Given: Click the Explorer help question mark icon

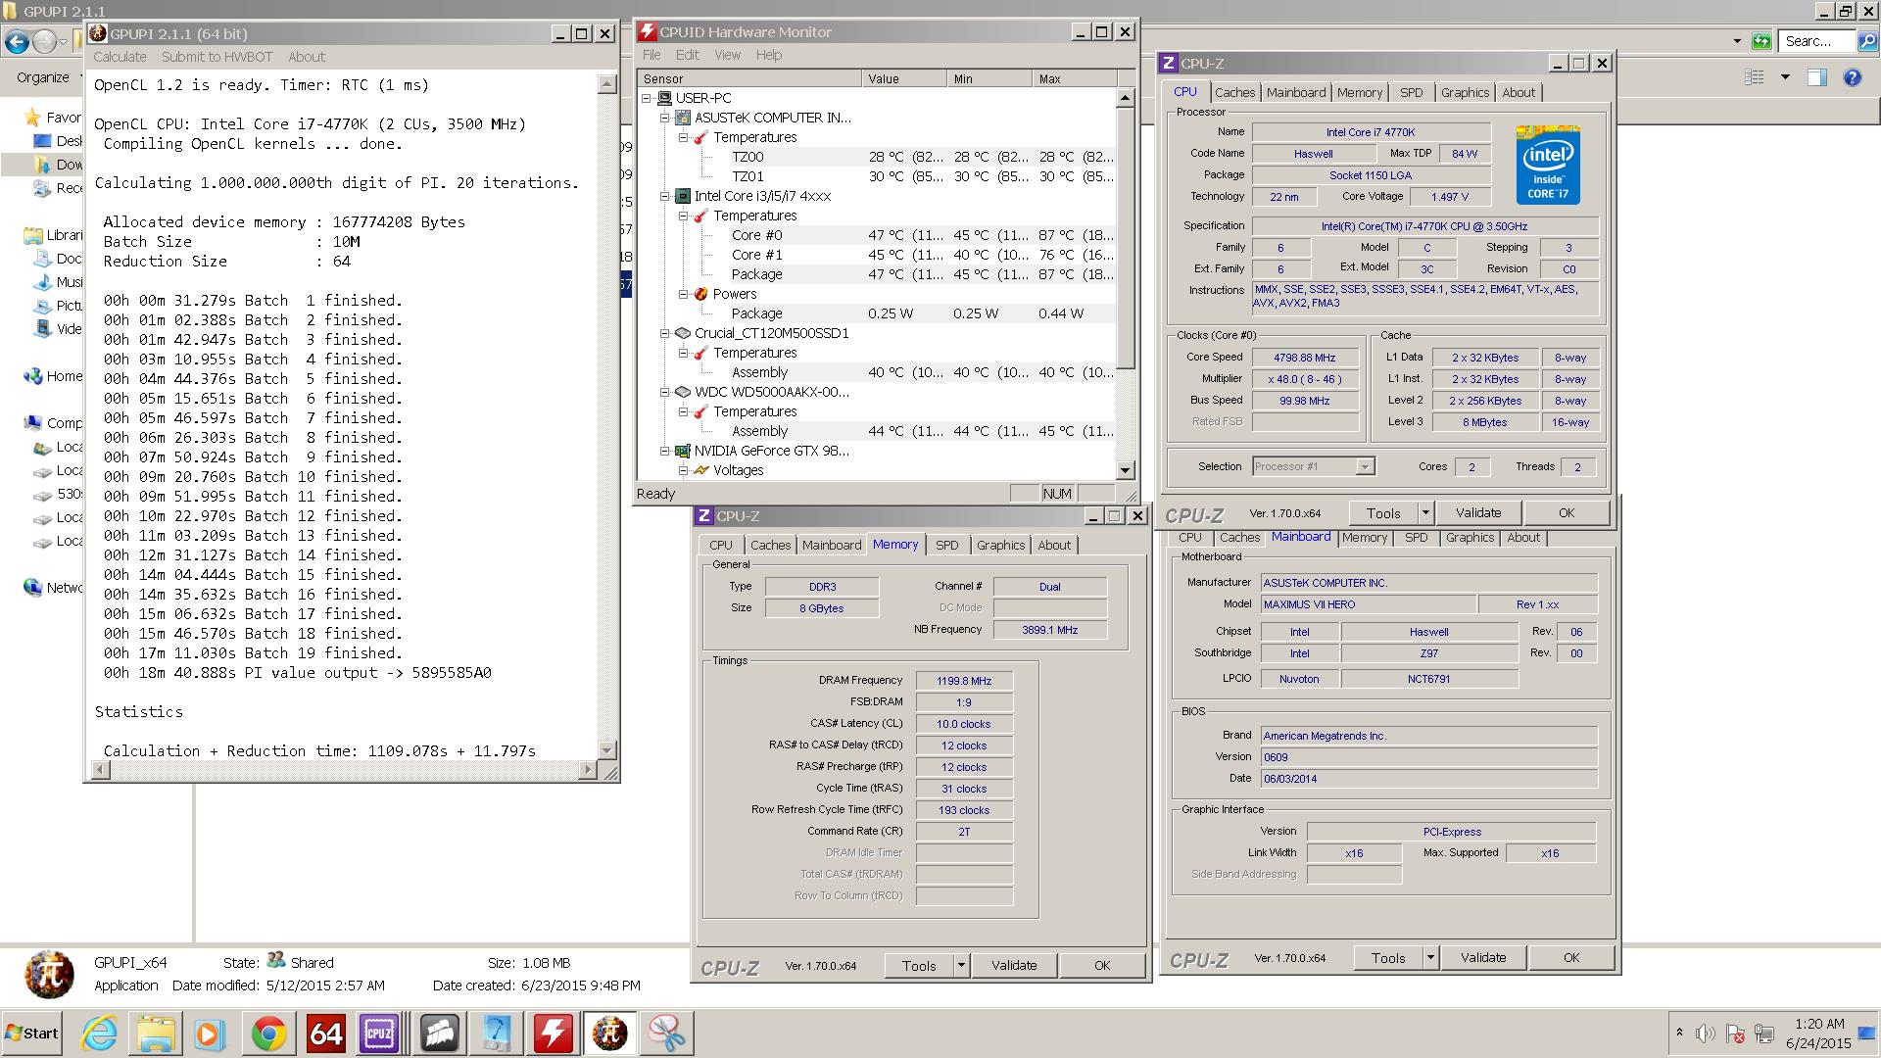Looking at the screenshot, I should click(1852, 77).
